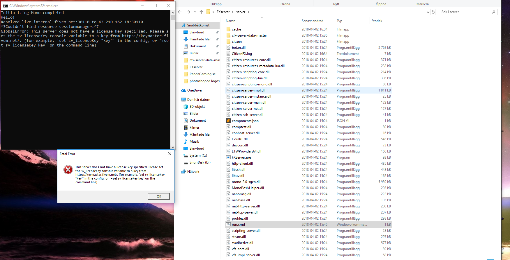Click the Urklipp ribbon group label
Viewport: 510px width, 260px height.
216,4
